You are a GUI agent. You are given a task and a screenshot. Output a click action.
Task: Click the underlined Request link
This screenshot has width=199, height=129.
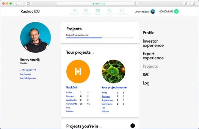[x=106, y=97]
